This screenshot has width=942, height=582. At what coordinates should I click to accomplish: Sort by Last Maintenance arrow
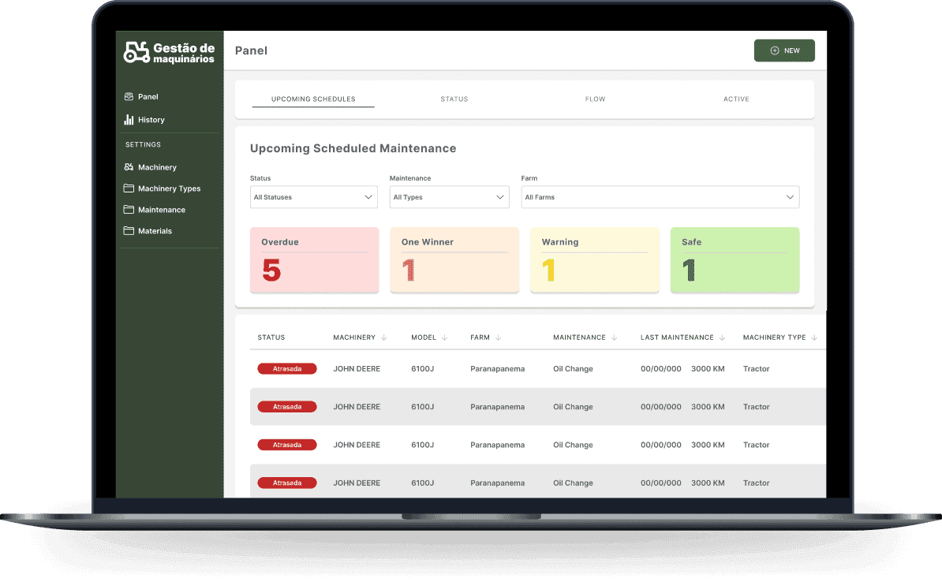(x=722, y=338)
